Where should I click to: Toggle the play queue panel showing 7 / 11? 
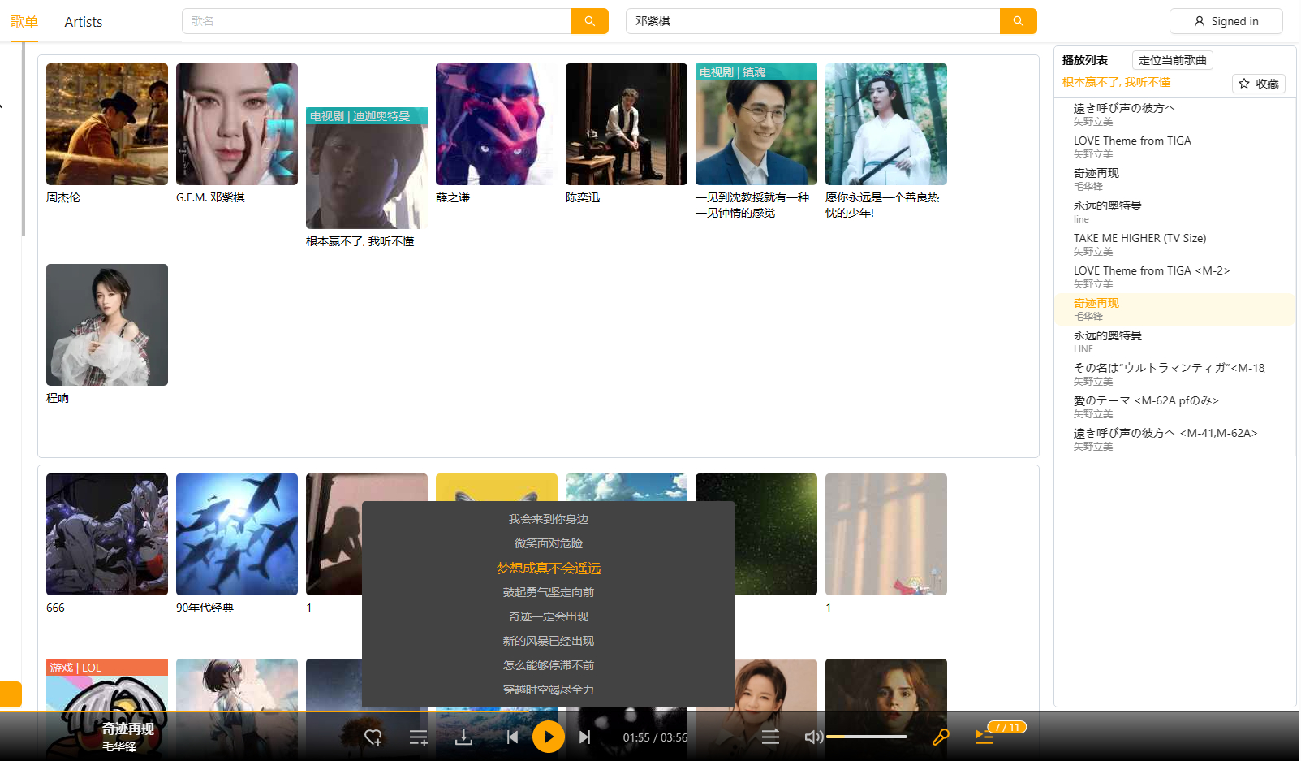[985, 737]
